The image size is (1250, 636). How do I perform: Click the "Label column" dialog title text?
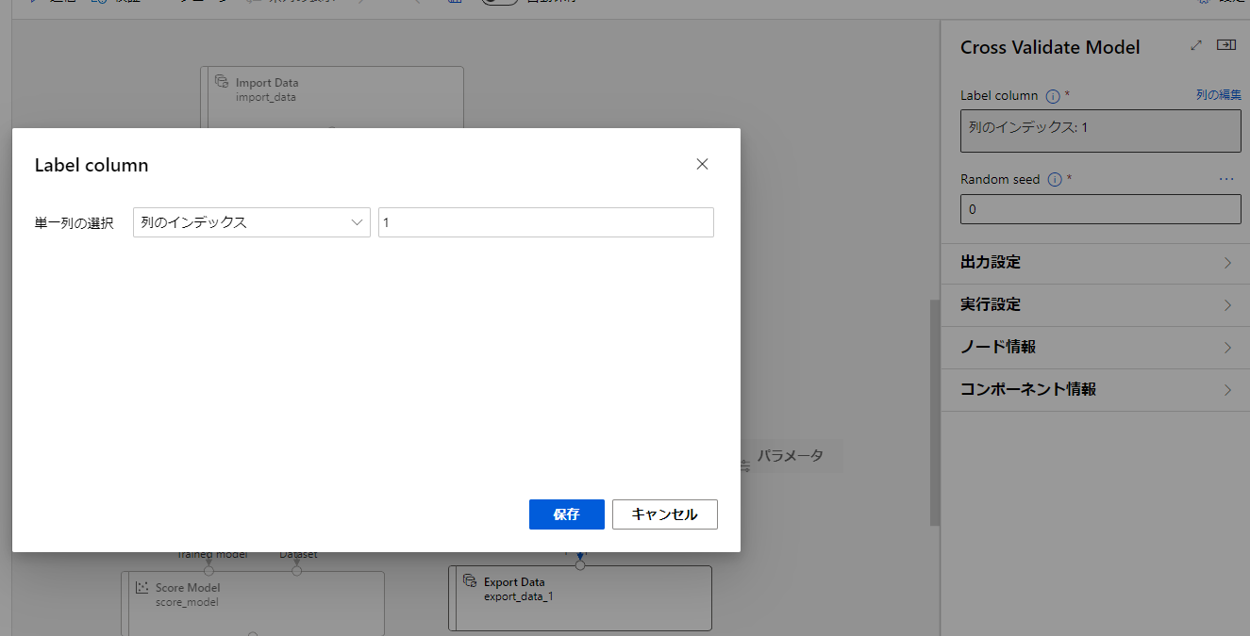pos(92,165)
